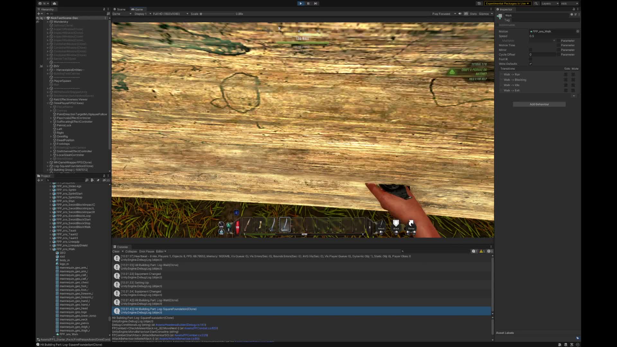Click the Add Behaviour button

tap(539, 104)
